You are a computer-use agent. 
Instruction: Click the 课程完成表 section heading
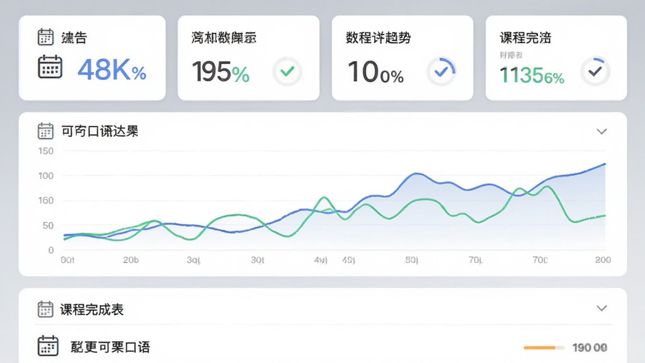pyautogui.click(x=92, y=309)
